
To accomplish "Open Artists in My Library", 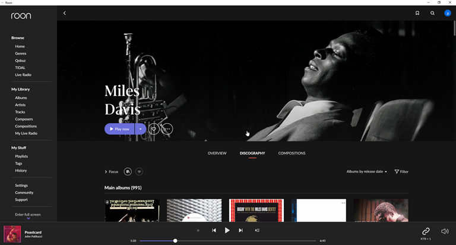I will [20, 105].
